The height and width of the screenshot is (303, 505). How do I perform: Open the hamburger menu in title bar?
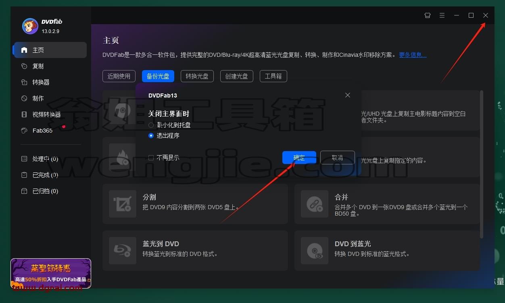pos(442,15)
